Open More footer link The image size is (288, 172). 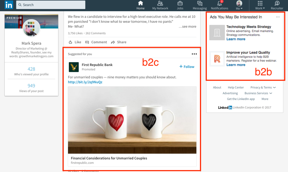coord(265,99)
